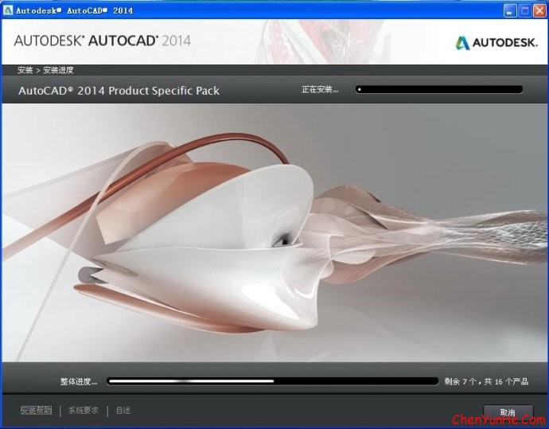Click the 安装 breadcrumb item
This screenshot has height=429, width=549.
click(x=25, y=70)
